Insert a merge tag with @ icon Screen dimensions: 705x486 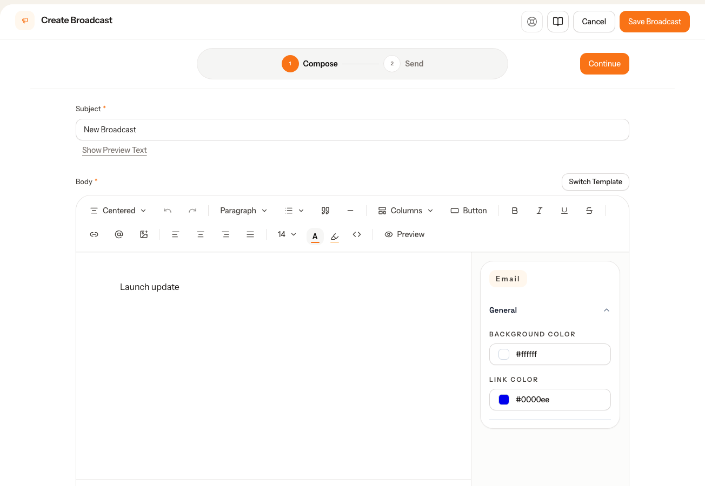point(119,234)
